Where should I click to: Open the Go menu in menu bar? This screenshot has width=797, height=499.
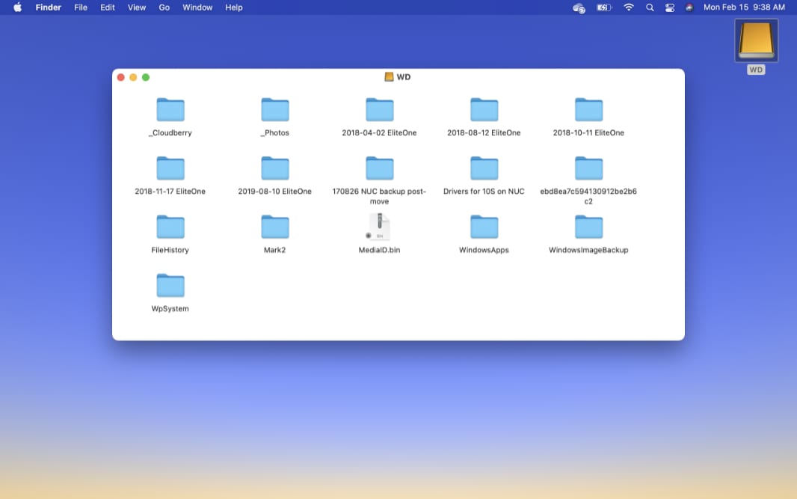[x=164, y=7]
